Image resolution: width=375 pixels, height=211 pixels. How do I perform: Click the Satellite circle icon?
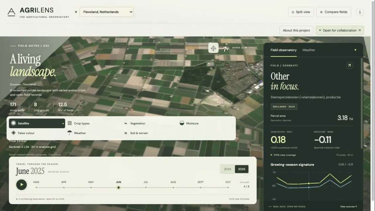[13, 123]
